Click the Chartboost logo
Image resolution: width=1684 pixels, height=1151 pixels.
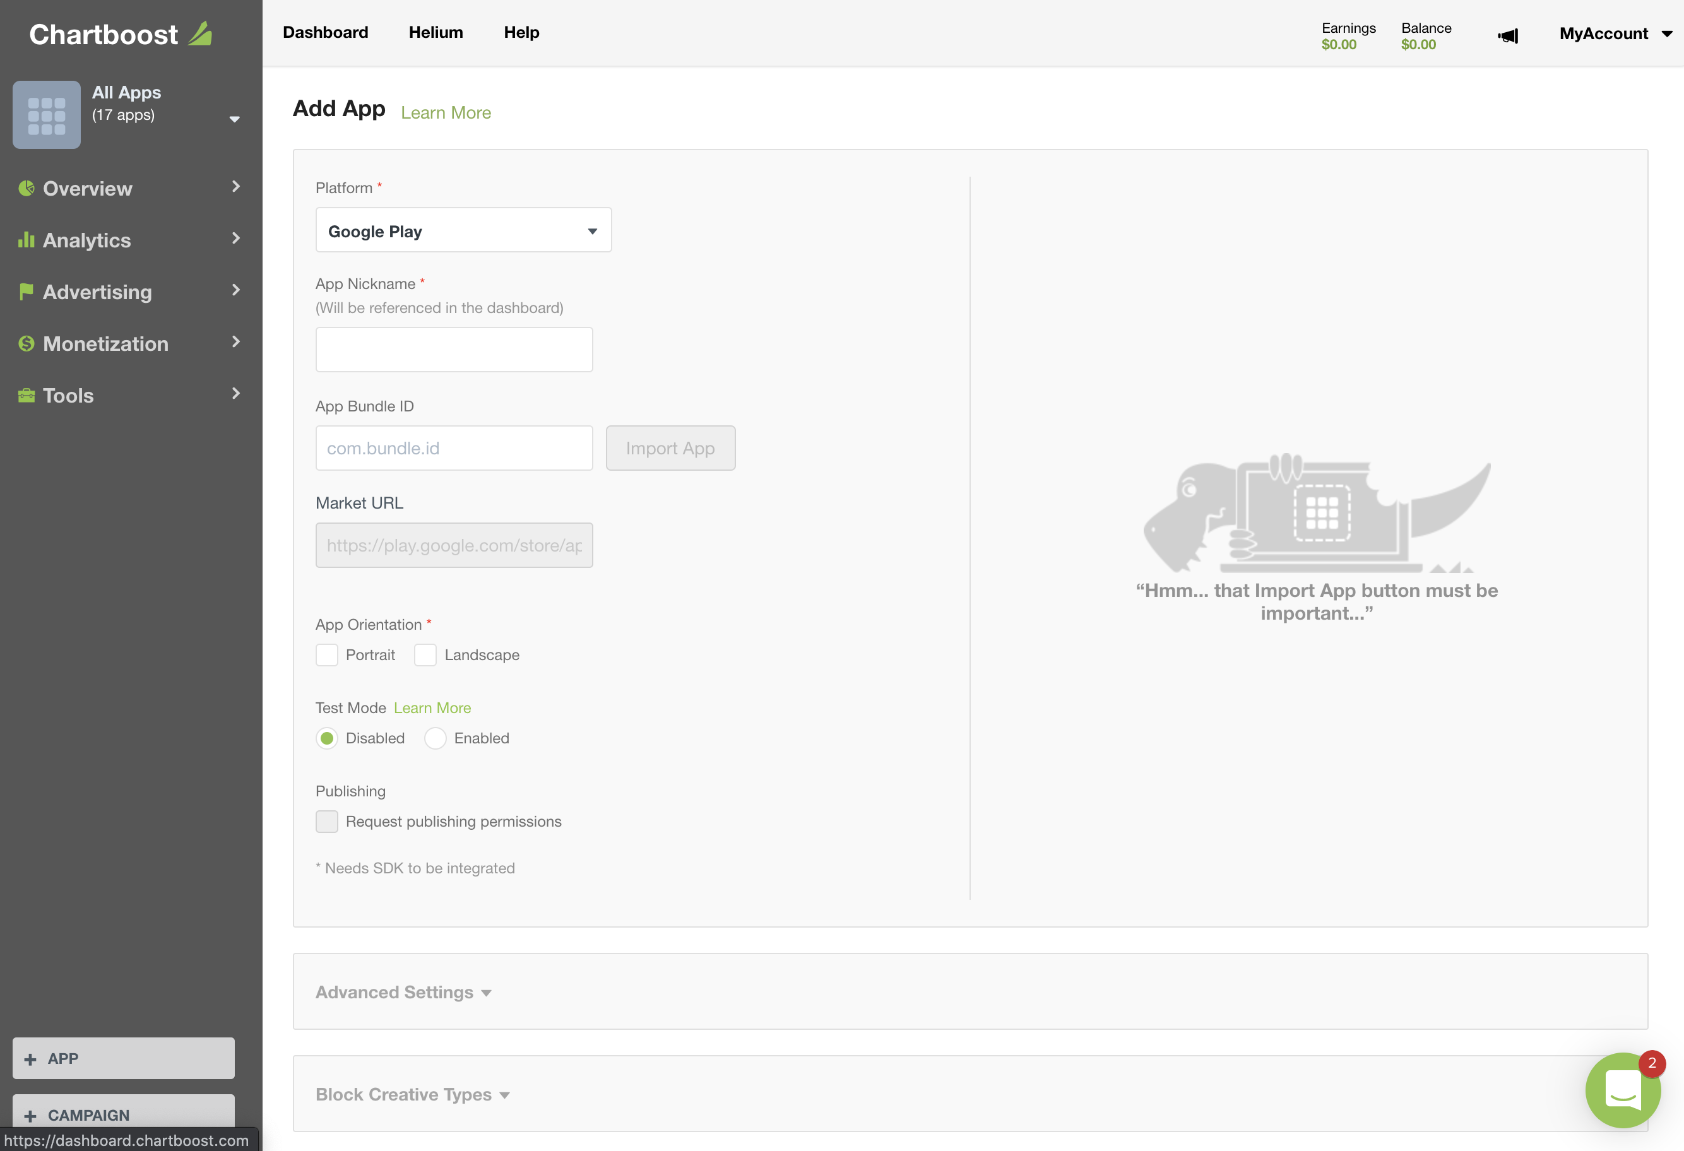[119, 33]
